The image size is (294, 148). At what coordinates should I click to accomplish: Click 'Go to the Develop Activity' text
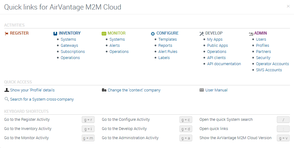coord(124,129)
